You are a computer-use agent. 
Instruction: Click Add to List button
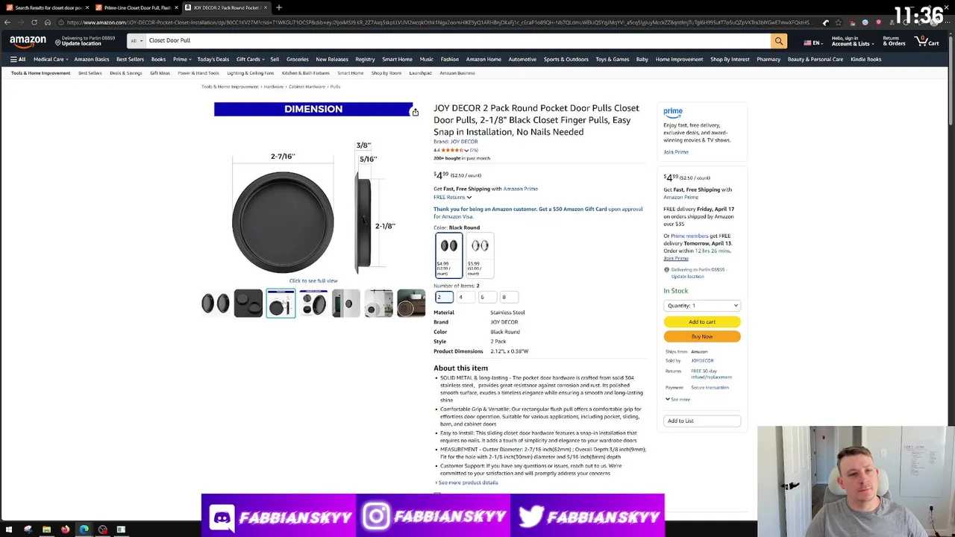tap(702, 421)
